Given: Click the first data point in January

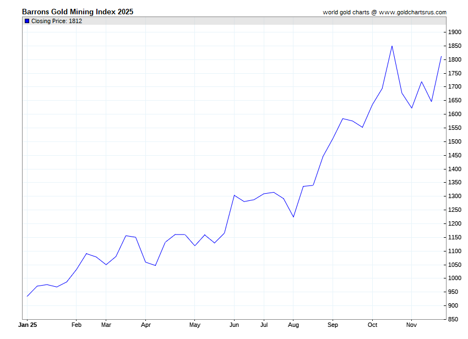Looking at the screenshot, I should coord(28,296).
